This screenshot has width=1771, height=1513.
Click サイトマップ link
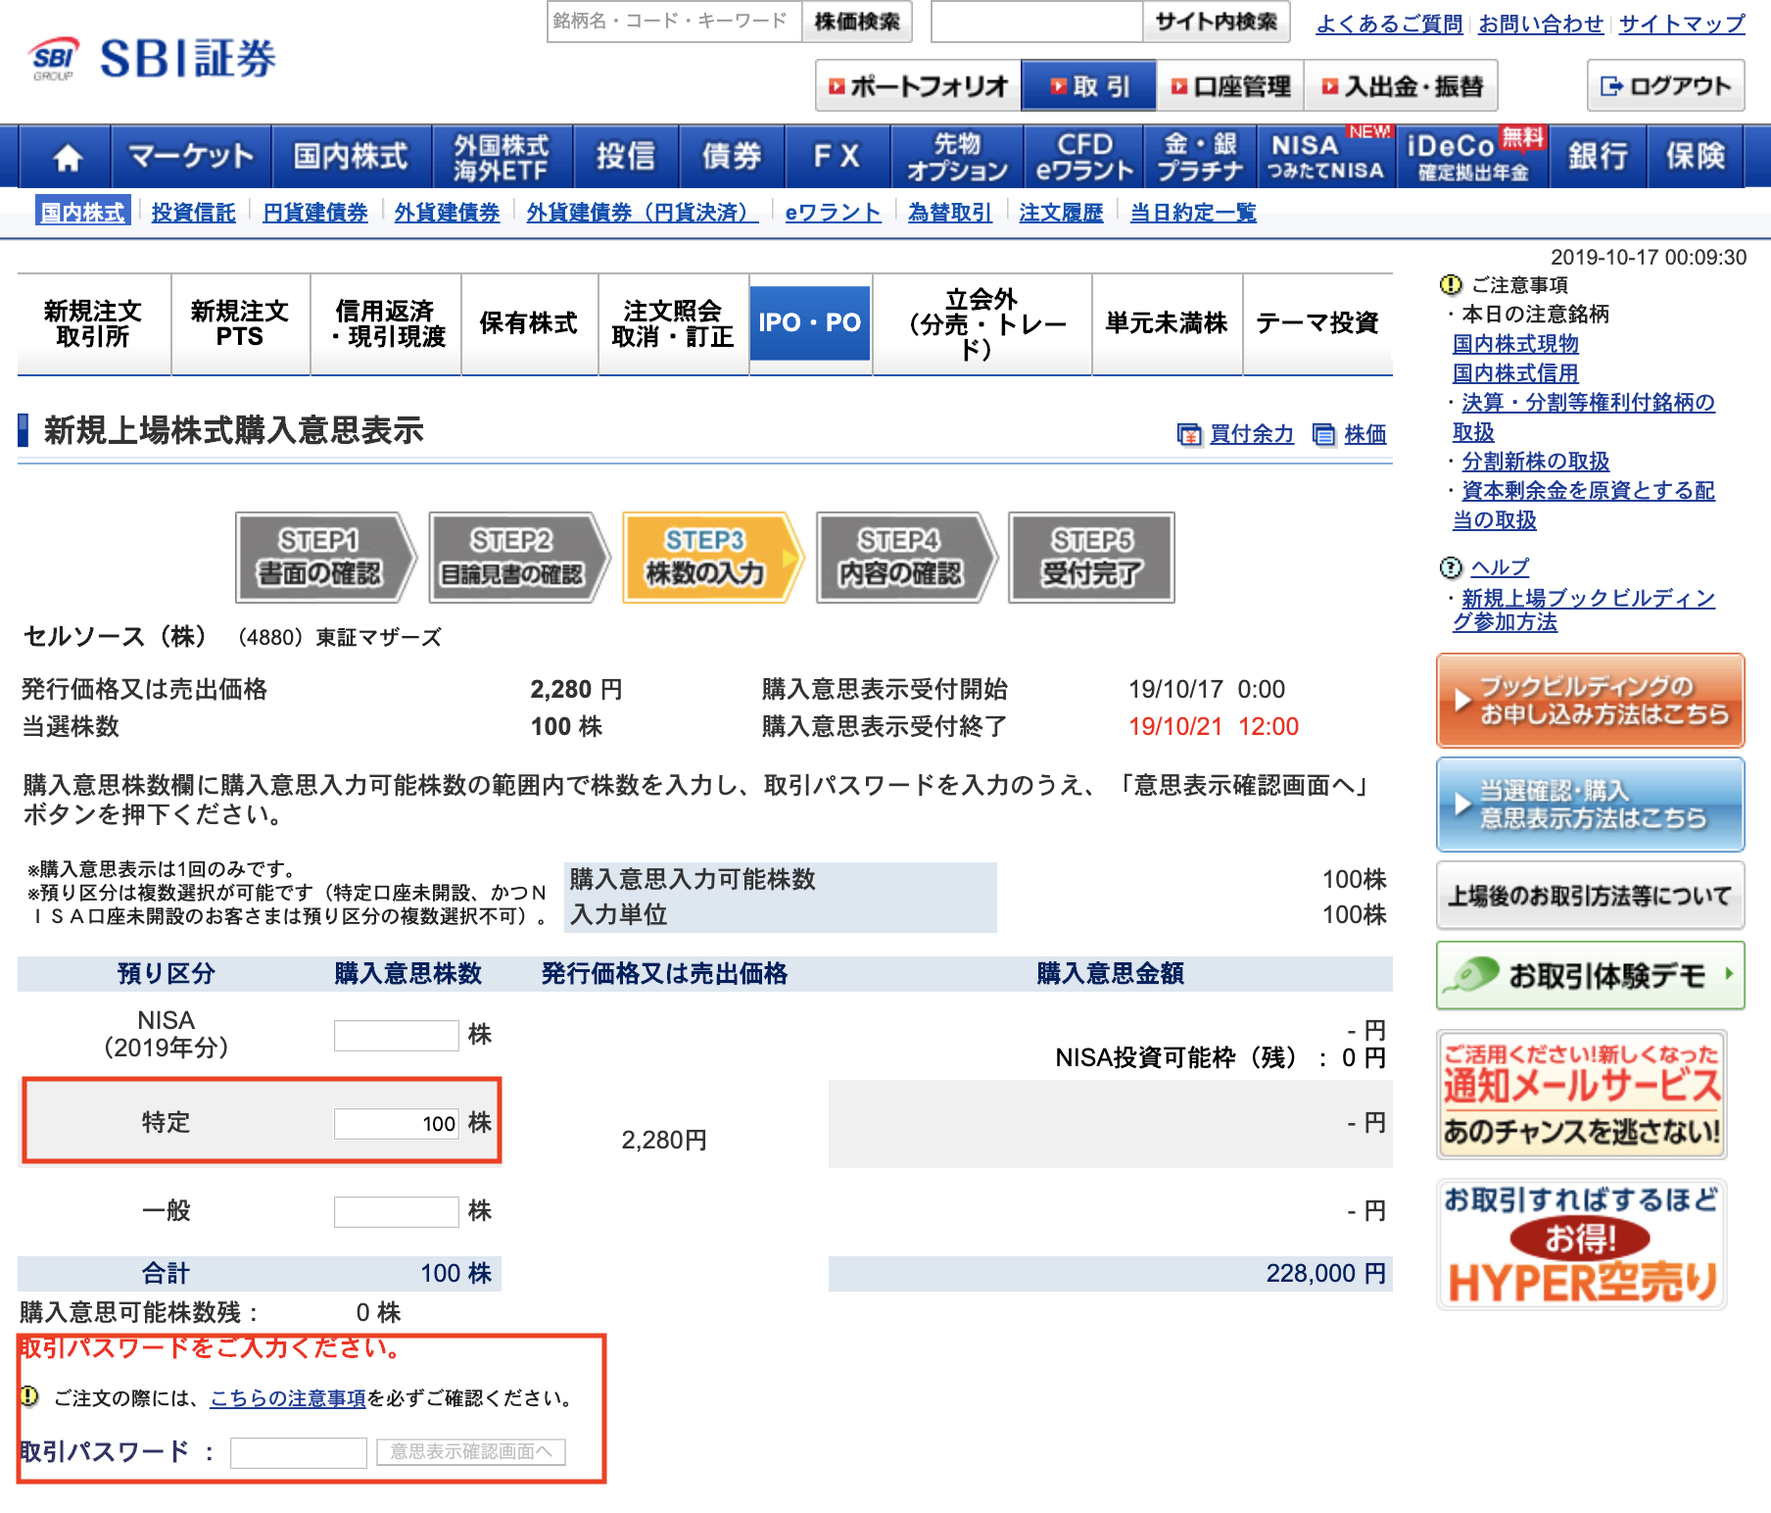click(x=1682, y=24)
